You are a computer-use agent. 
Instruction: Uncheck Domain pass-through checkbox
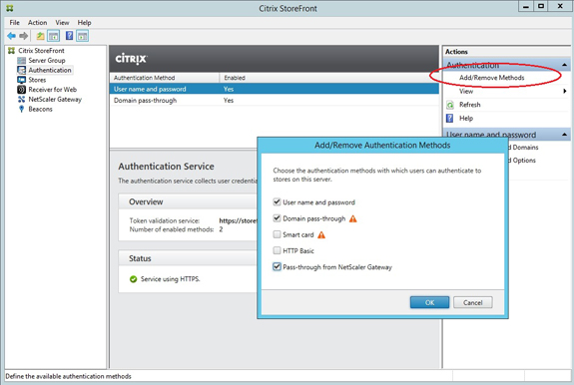pyautogui.click(x=277, y=218)
